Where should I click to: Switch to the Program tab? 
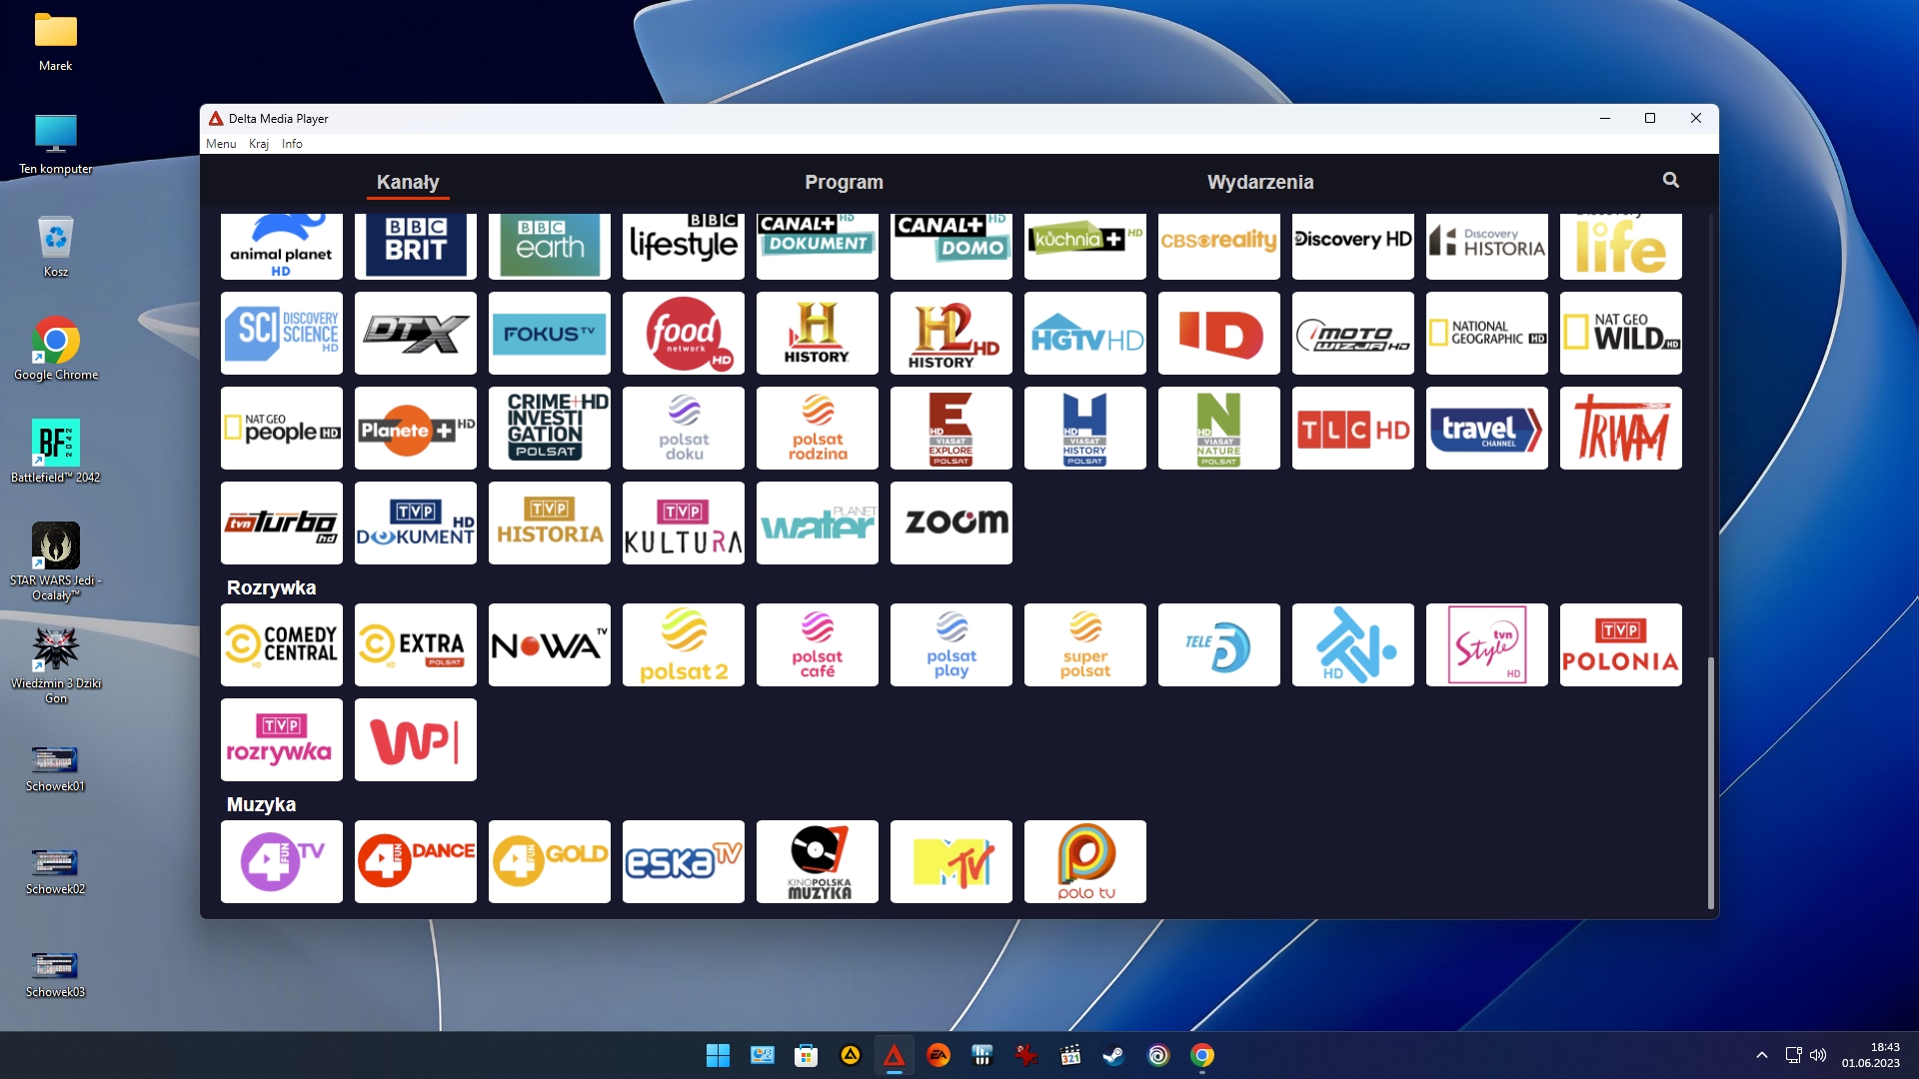click(x=844, y=182)
